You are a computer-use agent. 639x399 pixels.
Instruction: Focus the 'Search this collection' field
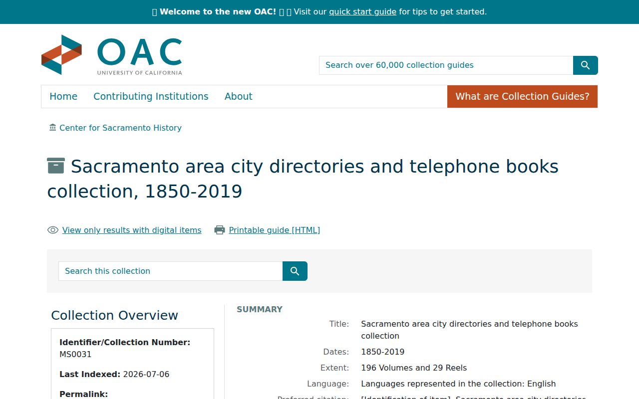tap(170, 271)
